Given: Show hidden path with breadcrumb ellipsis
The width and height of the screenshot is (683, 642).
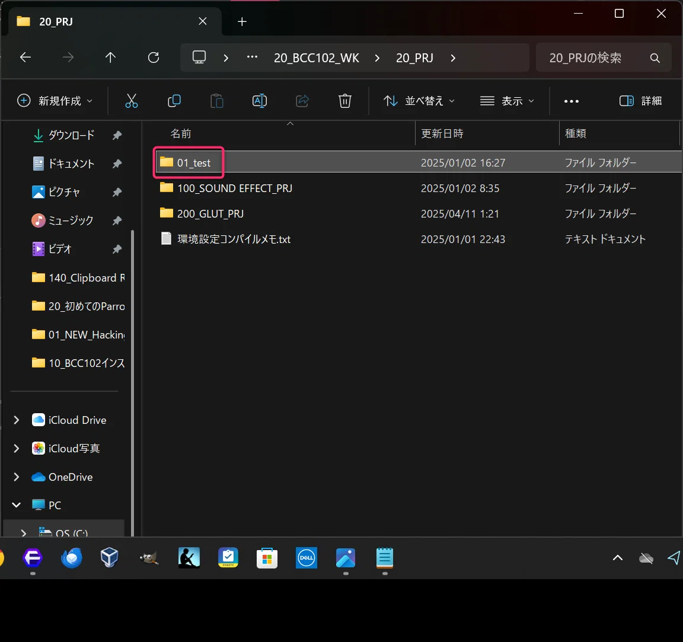Looking at the screenshot, I should tap(252, 57).
